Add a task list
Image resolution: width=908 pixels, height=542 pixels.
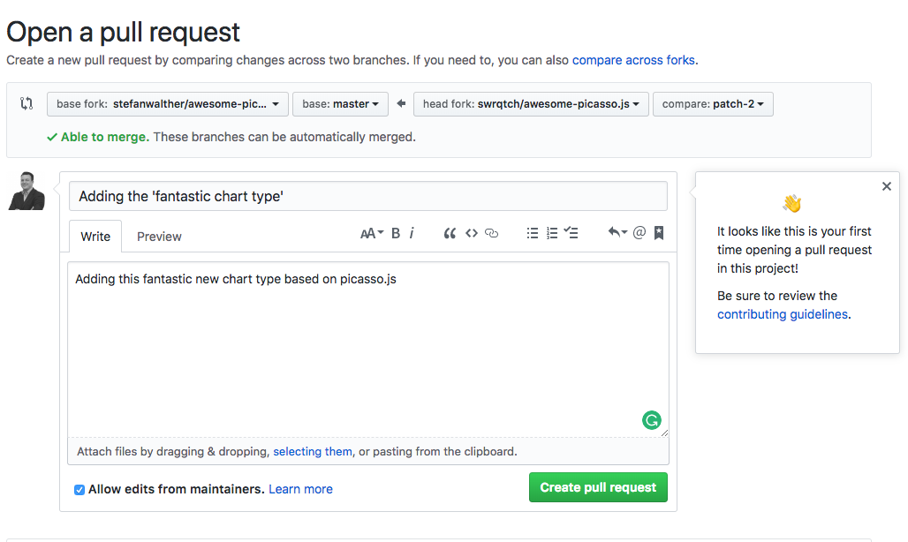[571, 233]
